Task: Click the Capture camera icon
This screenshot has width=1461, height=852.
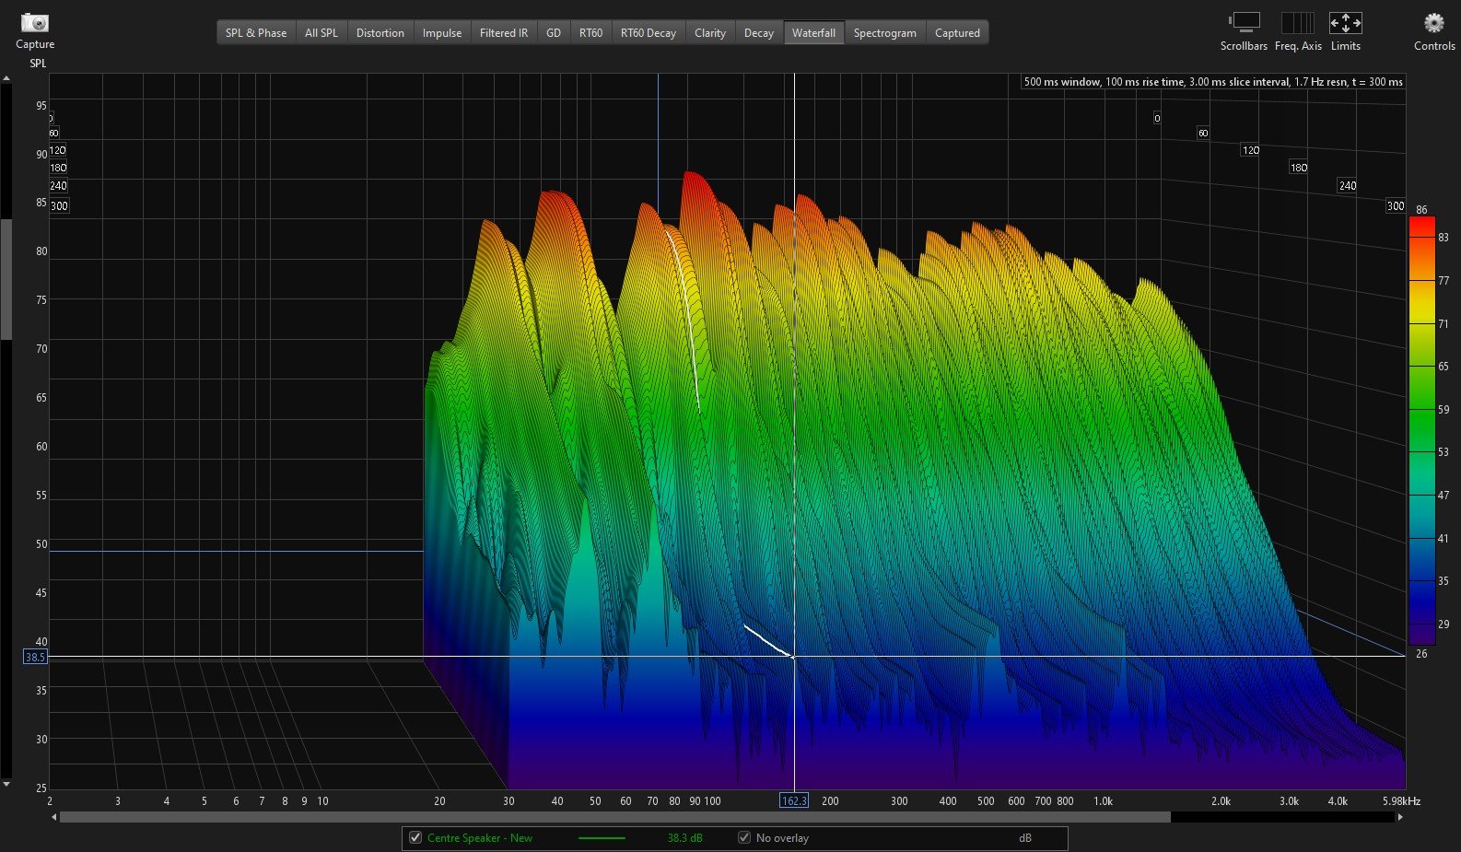Action: pyautogui.click(x=35, y=23)
